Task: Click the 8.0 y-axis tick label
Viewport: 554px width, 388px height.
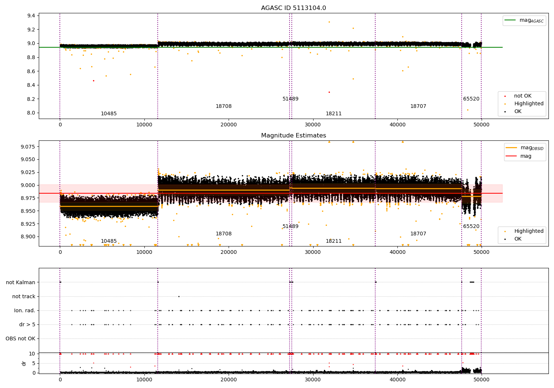Action: point(31,113)
